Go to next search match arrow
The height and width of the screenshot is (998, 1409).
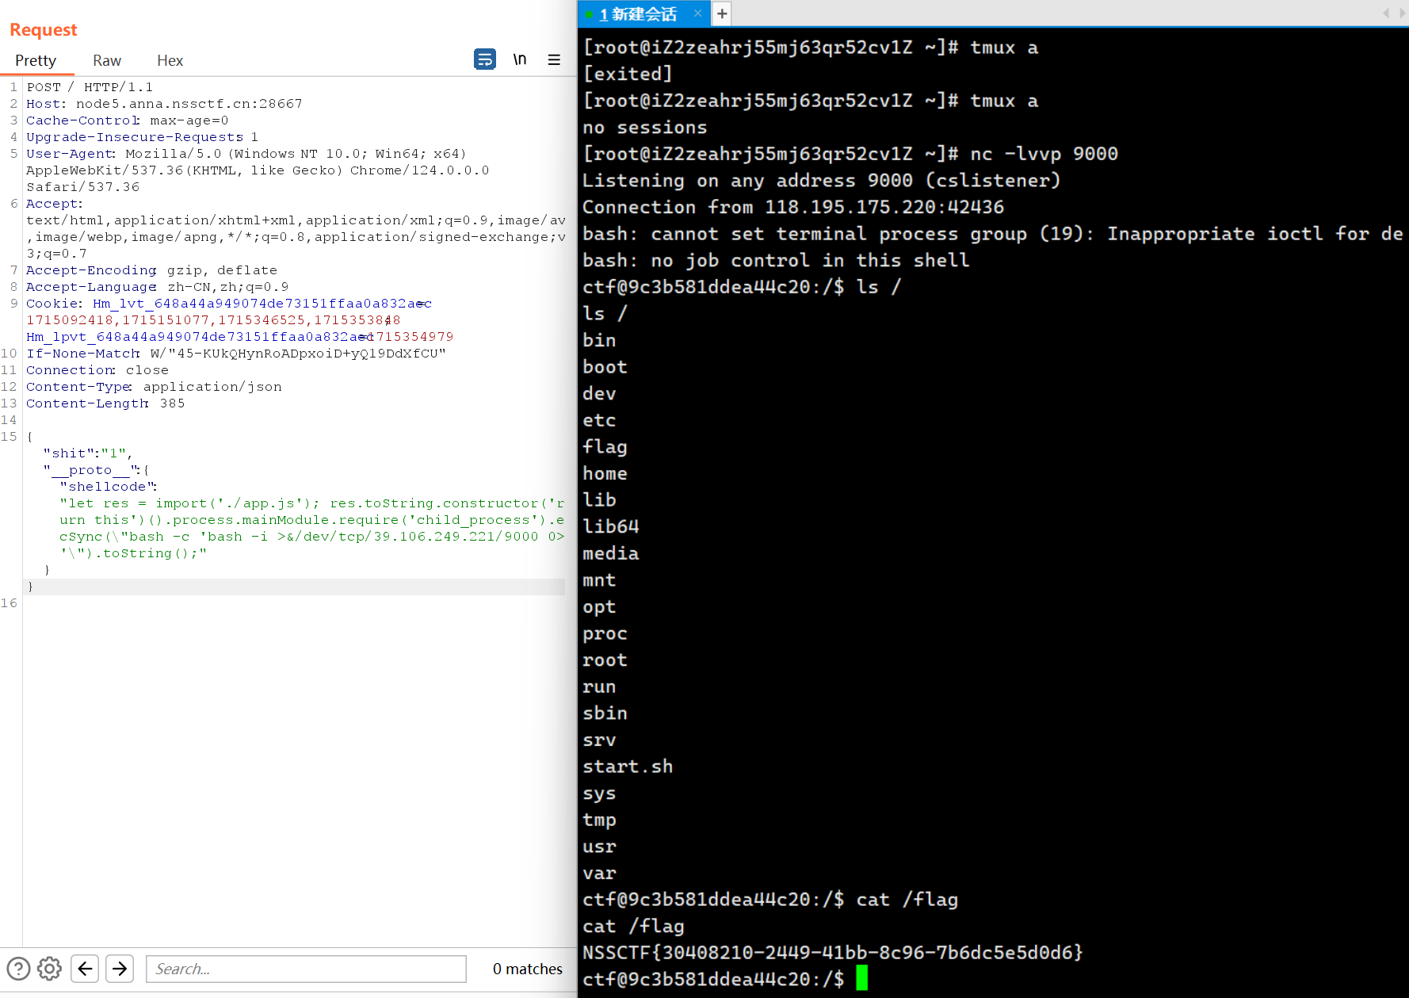[x=120, y=969]
